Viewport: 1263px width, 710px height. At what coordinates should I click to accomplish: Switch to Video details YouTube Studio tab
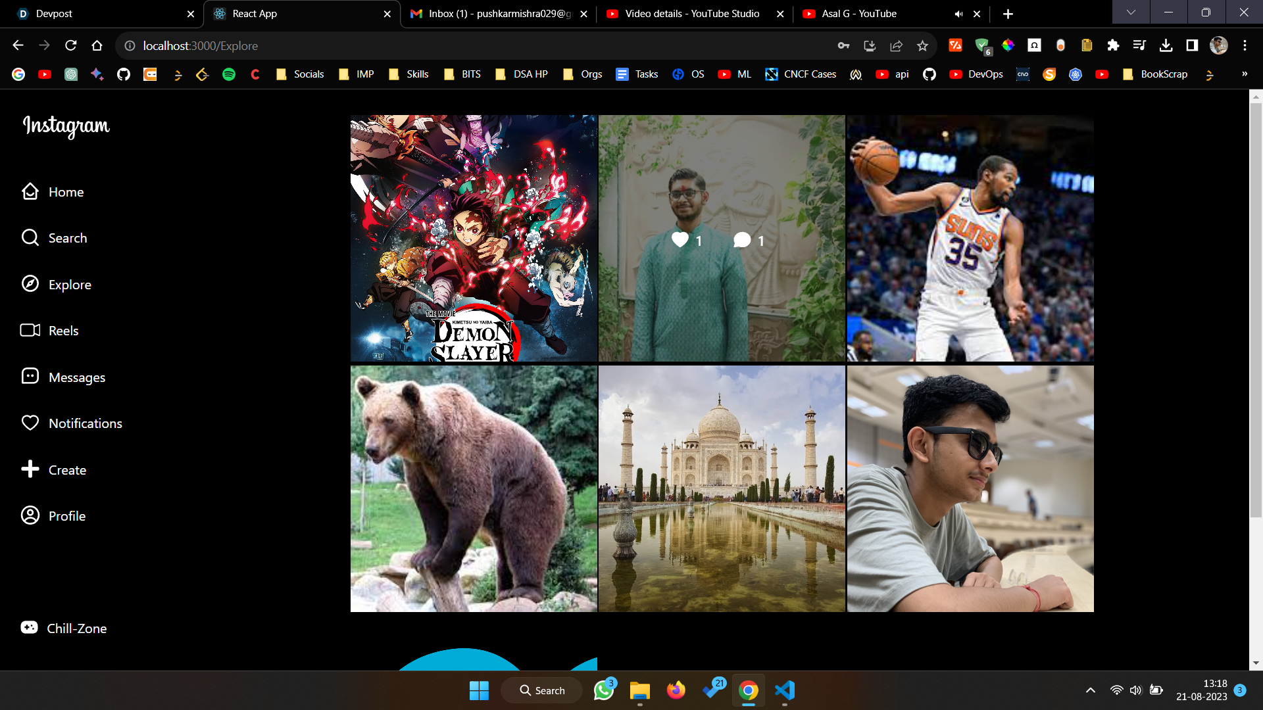point(691,14)
